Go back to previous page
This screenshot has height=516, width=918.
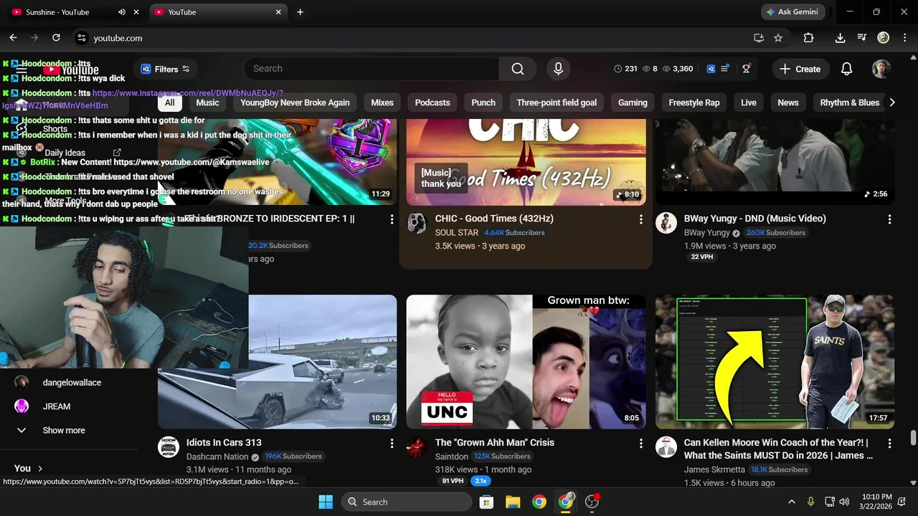click(13, 38)
